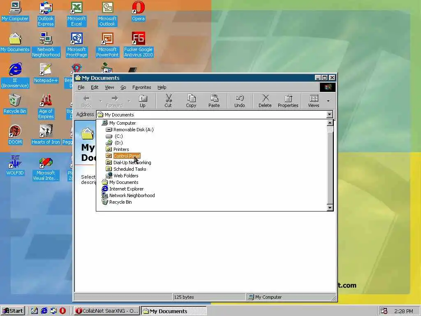Image resolution: width=421 pixels, height=316 pixels.
Task: Select Age of Empires desktop icon
Action: [46, 107]
